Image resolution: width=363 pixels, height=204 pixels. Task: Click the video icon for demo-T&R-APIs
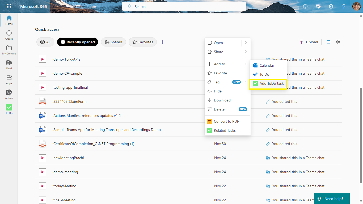point(43,59)
